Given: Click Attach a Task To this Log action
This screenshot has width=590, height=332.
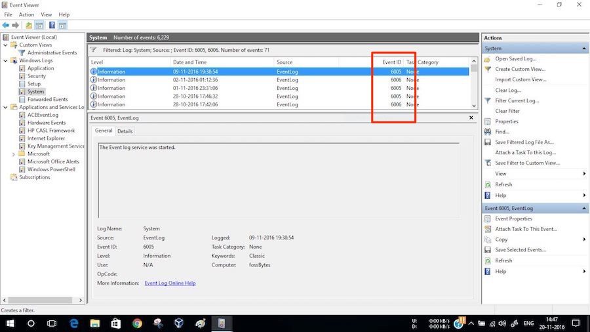Looking at the screenshot, I should pos(525,152).
